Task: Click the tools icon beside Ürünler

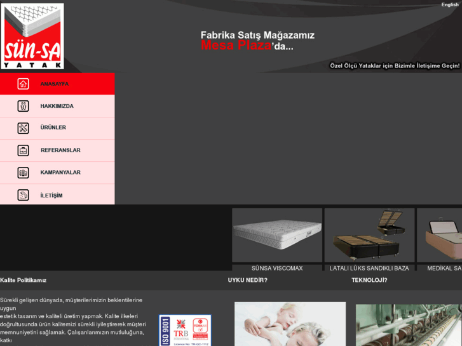Action: 23,128
